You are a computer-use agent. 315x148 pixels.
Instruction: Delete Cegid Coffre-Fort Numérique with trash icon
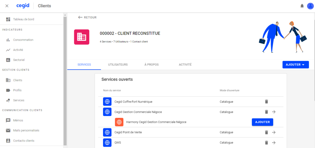(266, 102)
